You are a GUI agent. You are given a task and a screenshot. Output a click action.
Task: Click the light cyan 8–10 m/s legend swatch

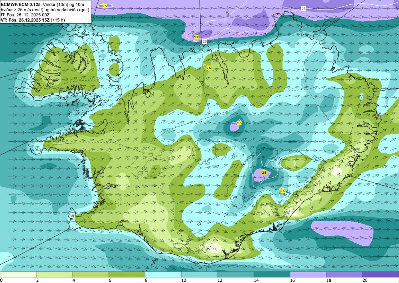pos(163,275)
